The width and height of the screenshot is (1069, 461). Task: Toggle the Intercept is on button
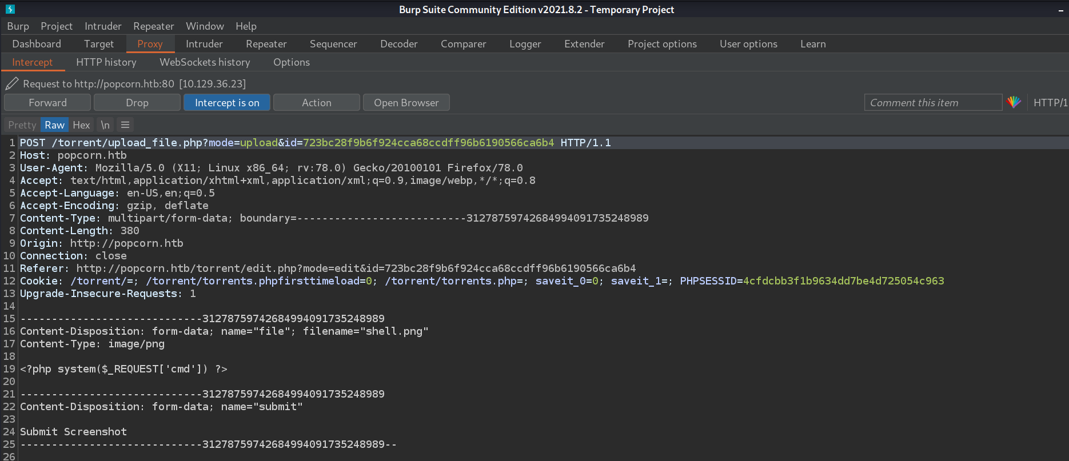[227, 103]
